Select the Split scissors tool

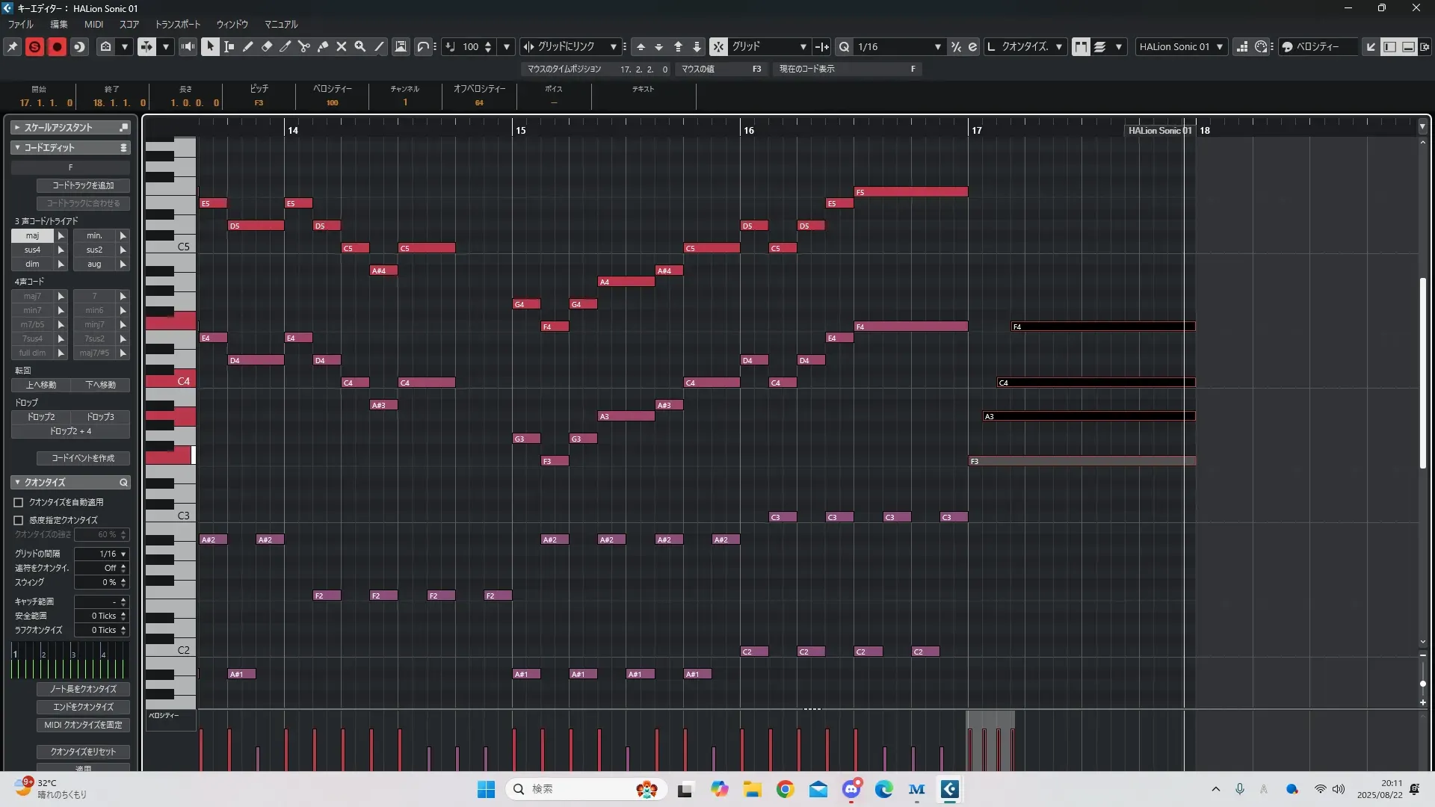click(x=304, y=46)
